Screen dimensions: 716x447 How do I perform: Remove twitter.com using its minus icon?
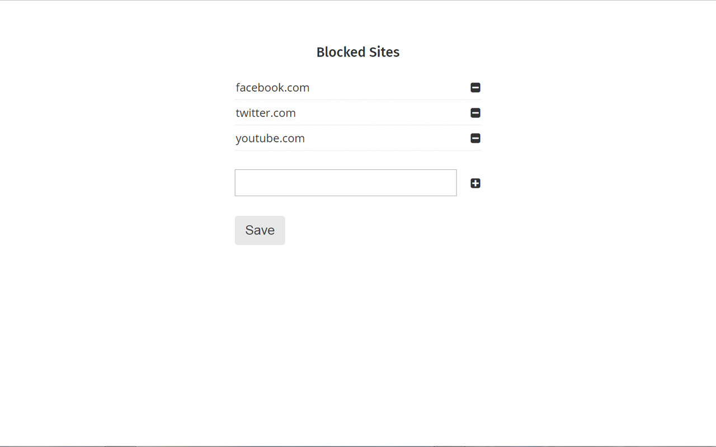(475, 113)
